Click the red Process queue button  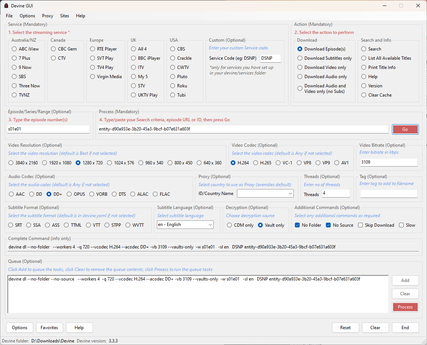[x=405, y=307]
